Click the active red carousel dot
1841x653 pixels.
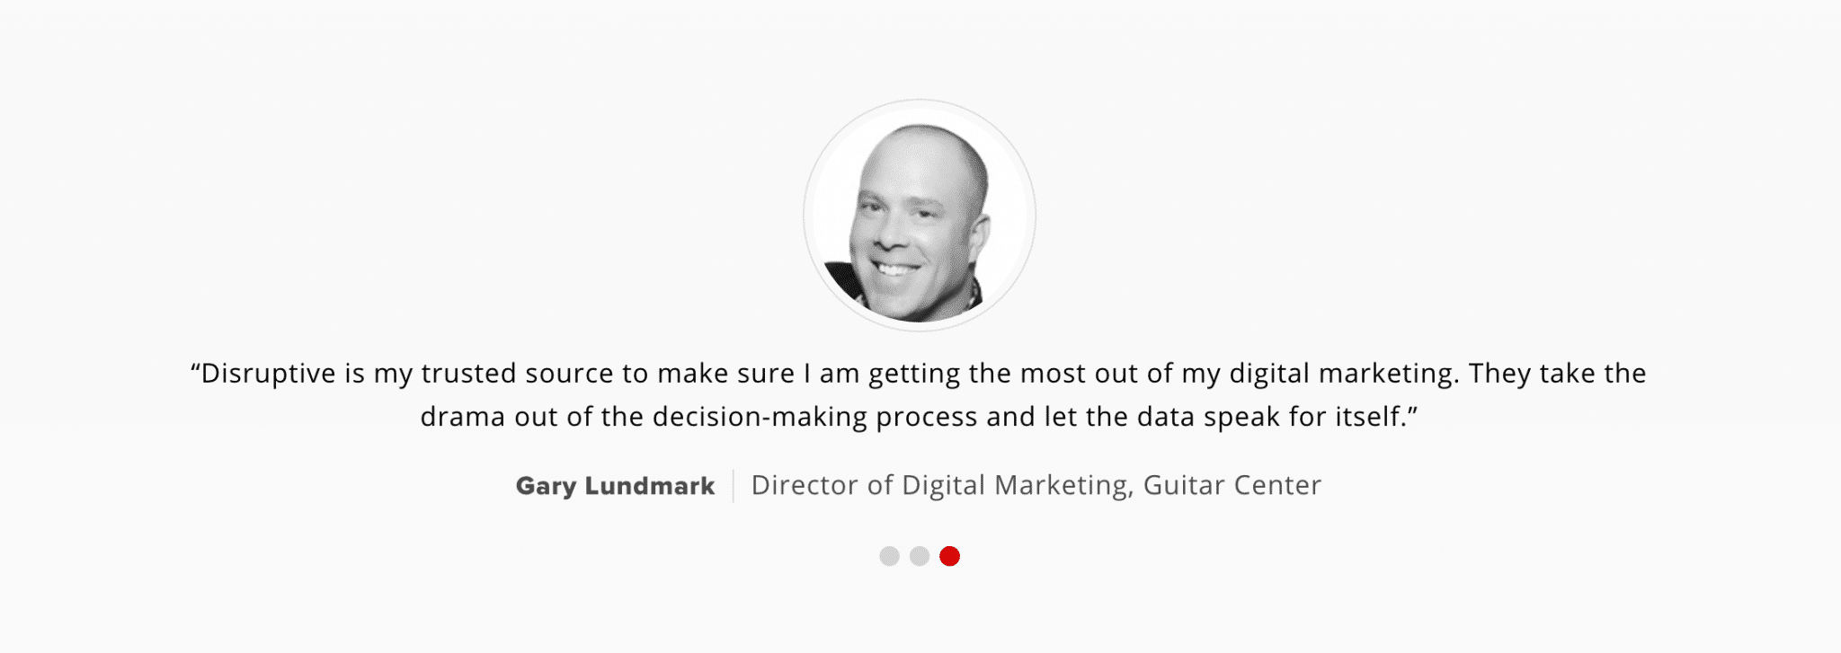point(949,556)
